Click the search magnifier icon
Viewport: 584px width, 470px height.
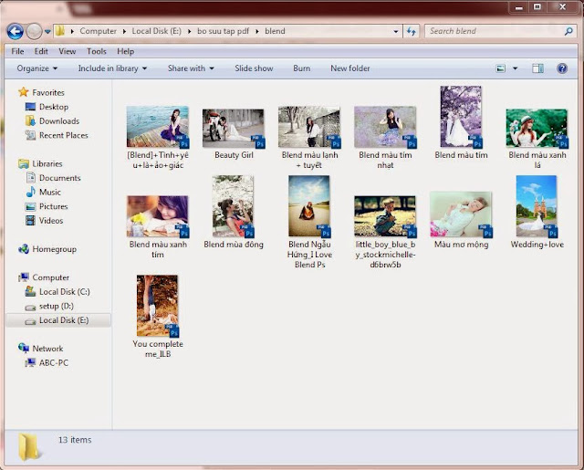pos(568,31)
